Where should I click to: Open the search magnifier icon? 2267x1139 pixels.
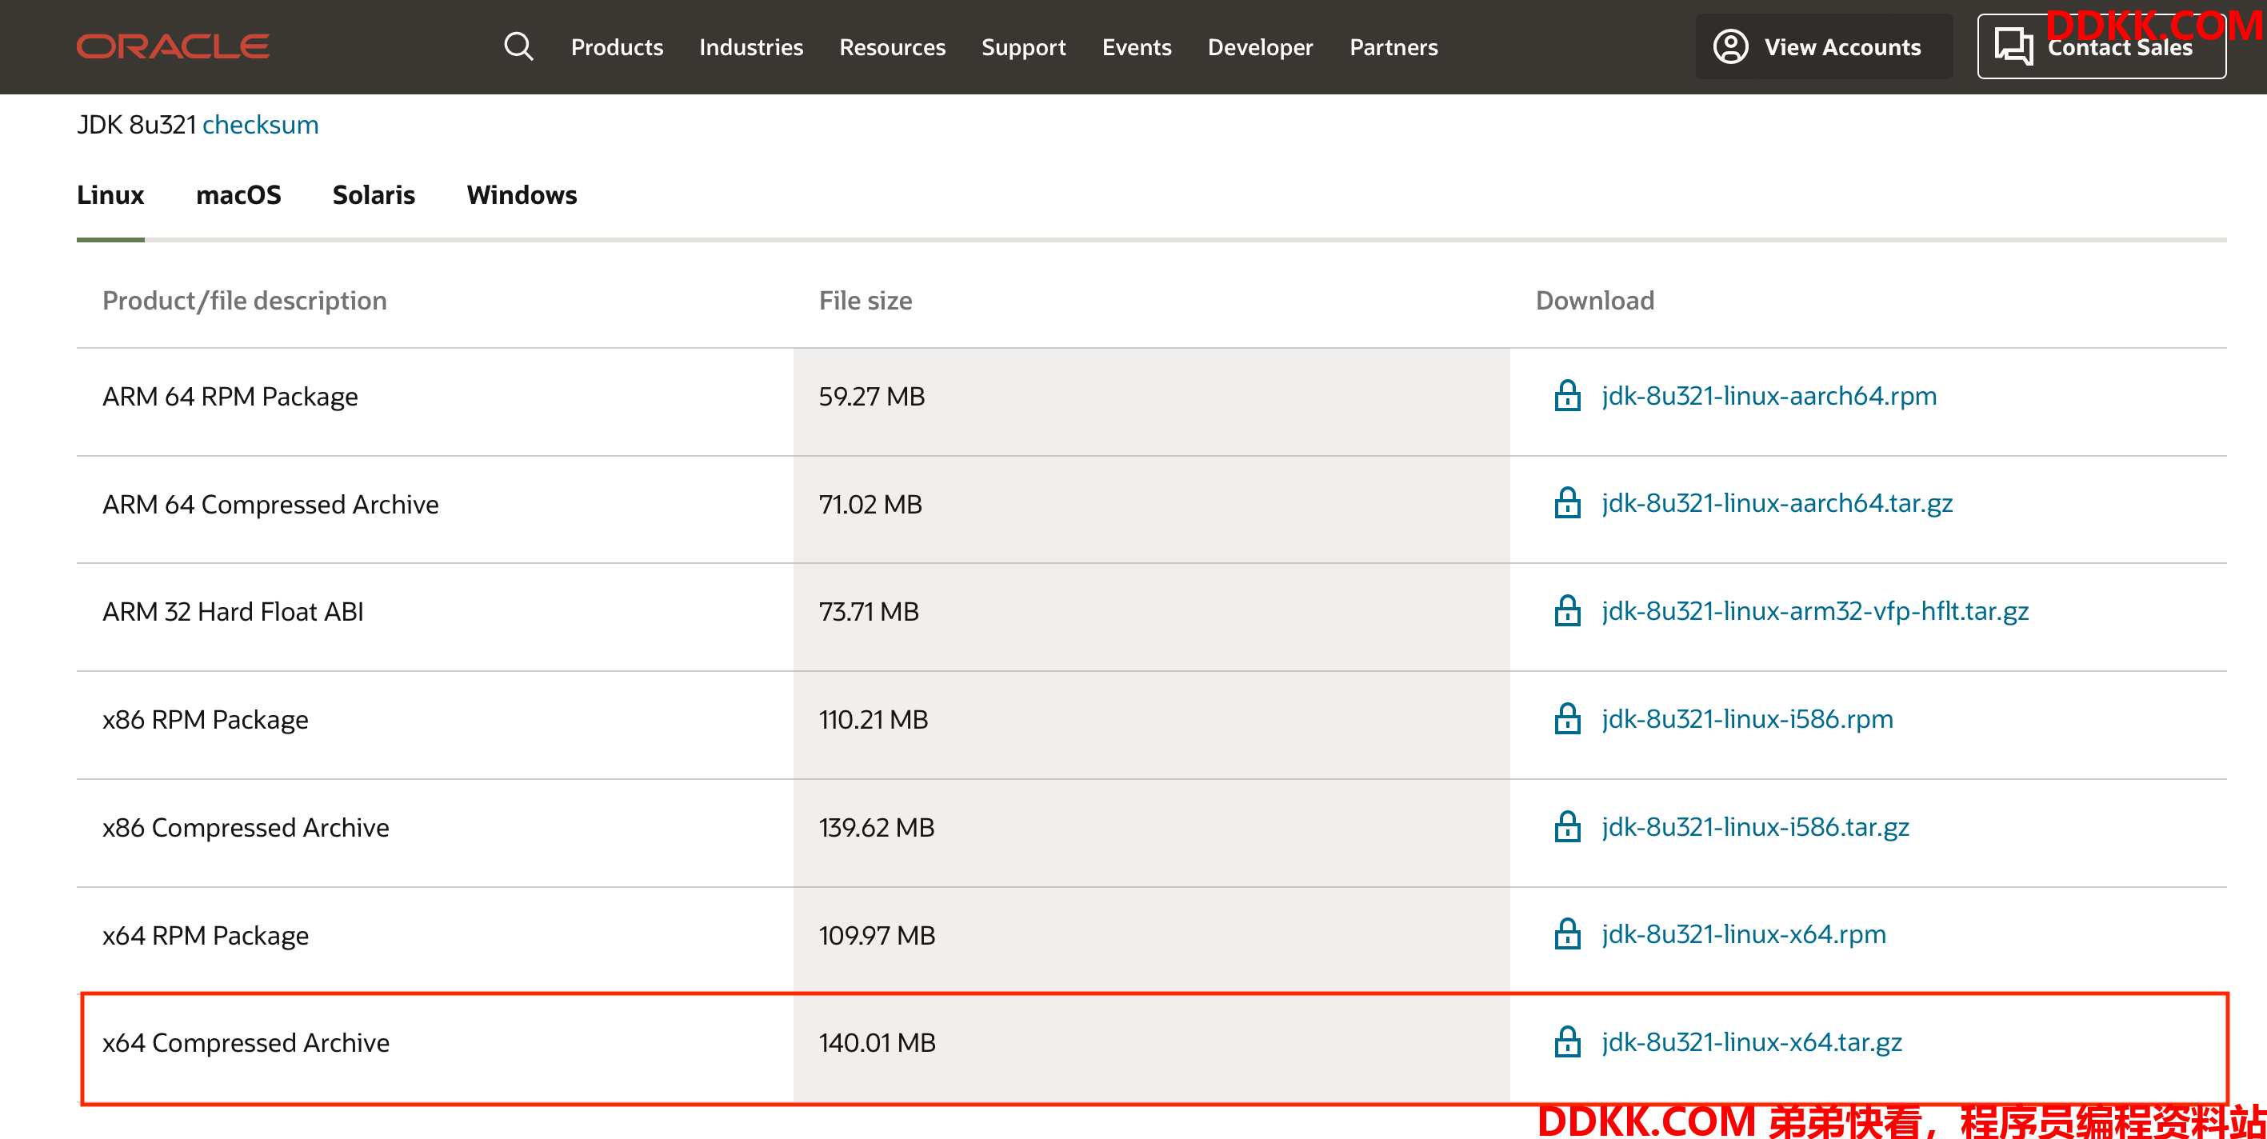518,46
